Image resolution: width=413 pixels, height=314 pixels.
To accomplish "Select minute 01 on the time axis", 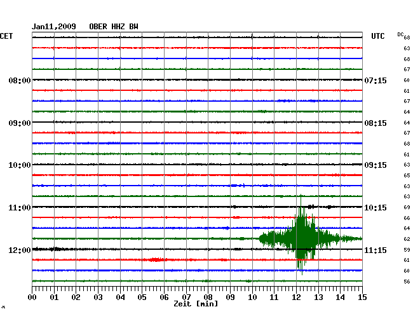I will coord(54,297).
